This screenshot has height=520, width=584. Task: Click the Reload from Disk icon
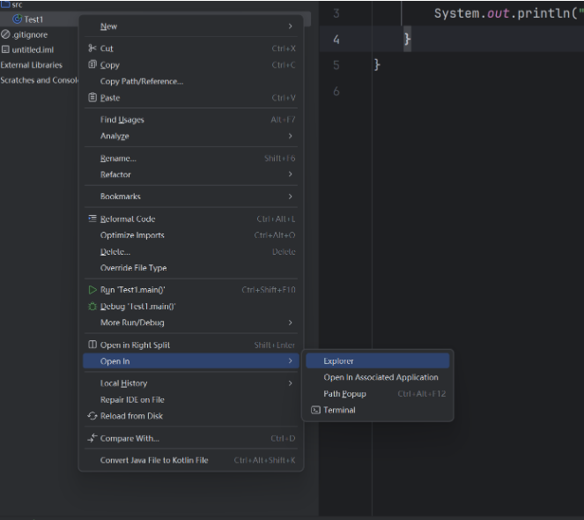tap(92, 416)
